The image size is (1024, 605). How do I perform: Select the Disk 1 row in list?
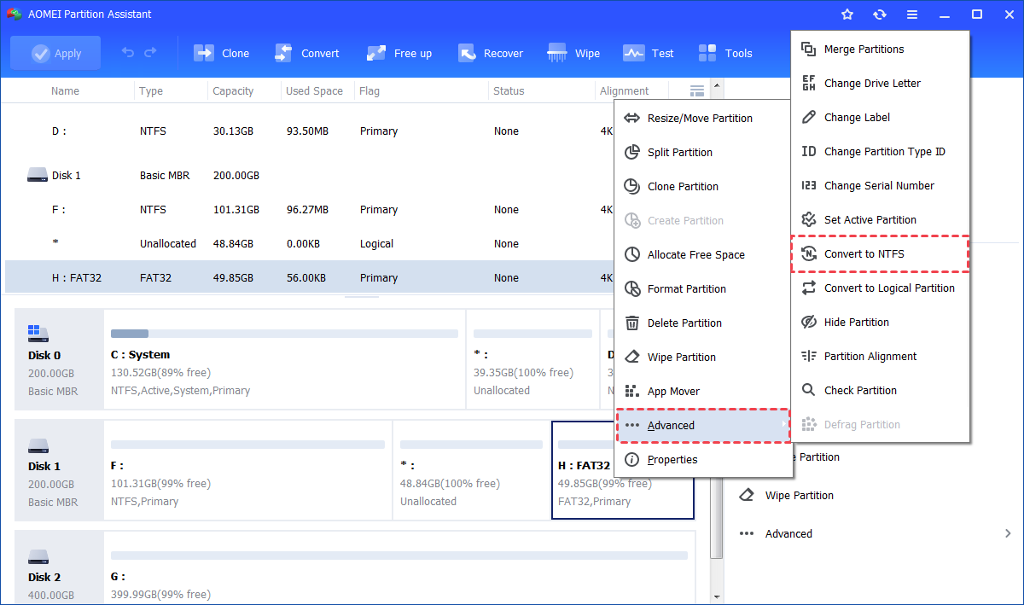[x=309, y=175]
